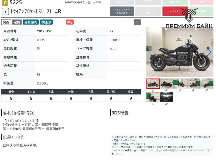Click the red マイリスト button

click(x=175, y=11)
